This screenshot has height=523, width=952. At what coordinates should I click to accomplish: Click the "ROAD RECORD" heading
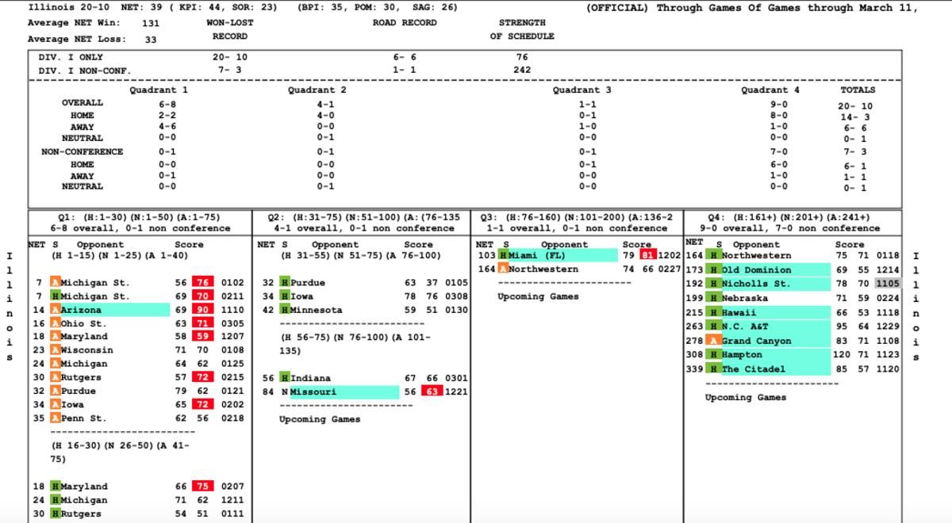point(405,23)
